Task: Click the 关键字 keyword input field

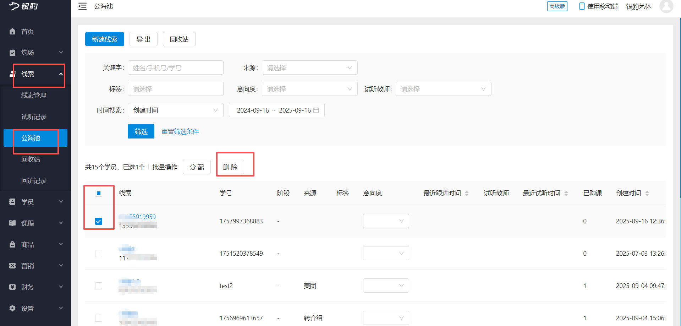Action: [175, 67]
